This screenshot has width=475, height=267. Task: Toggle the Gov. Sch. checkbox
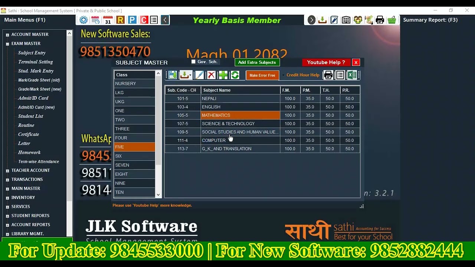click(x=193, y=62)
